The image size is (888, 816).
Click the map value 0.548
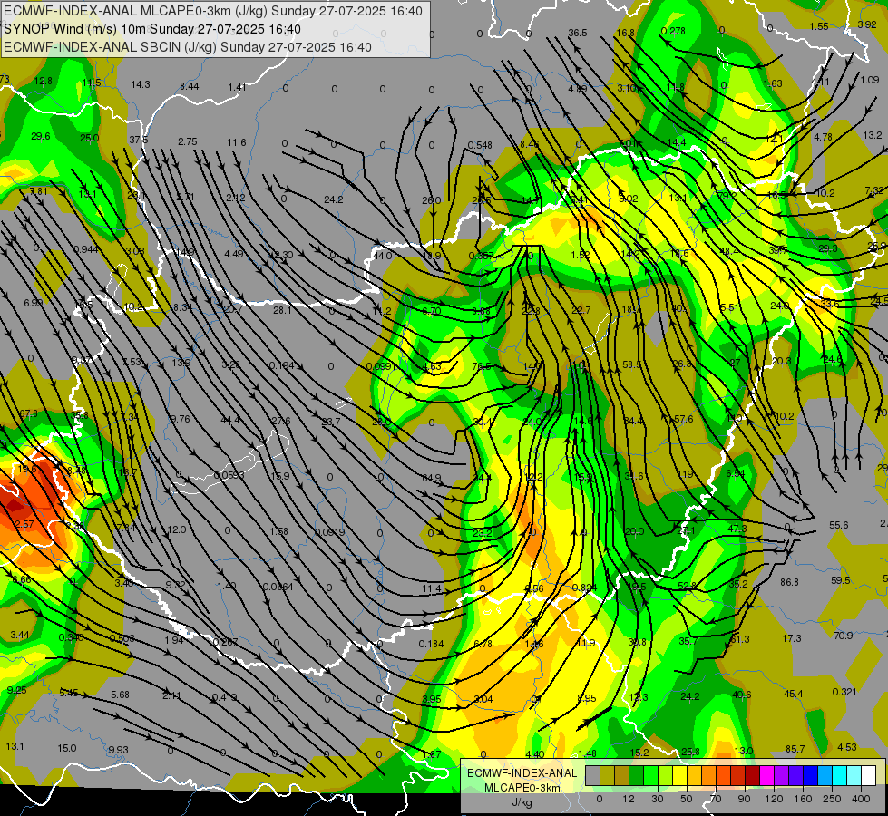pyautogui.click(x=480, y=146)
